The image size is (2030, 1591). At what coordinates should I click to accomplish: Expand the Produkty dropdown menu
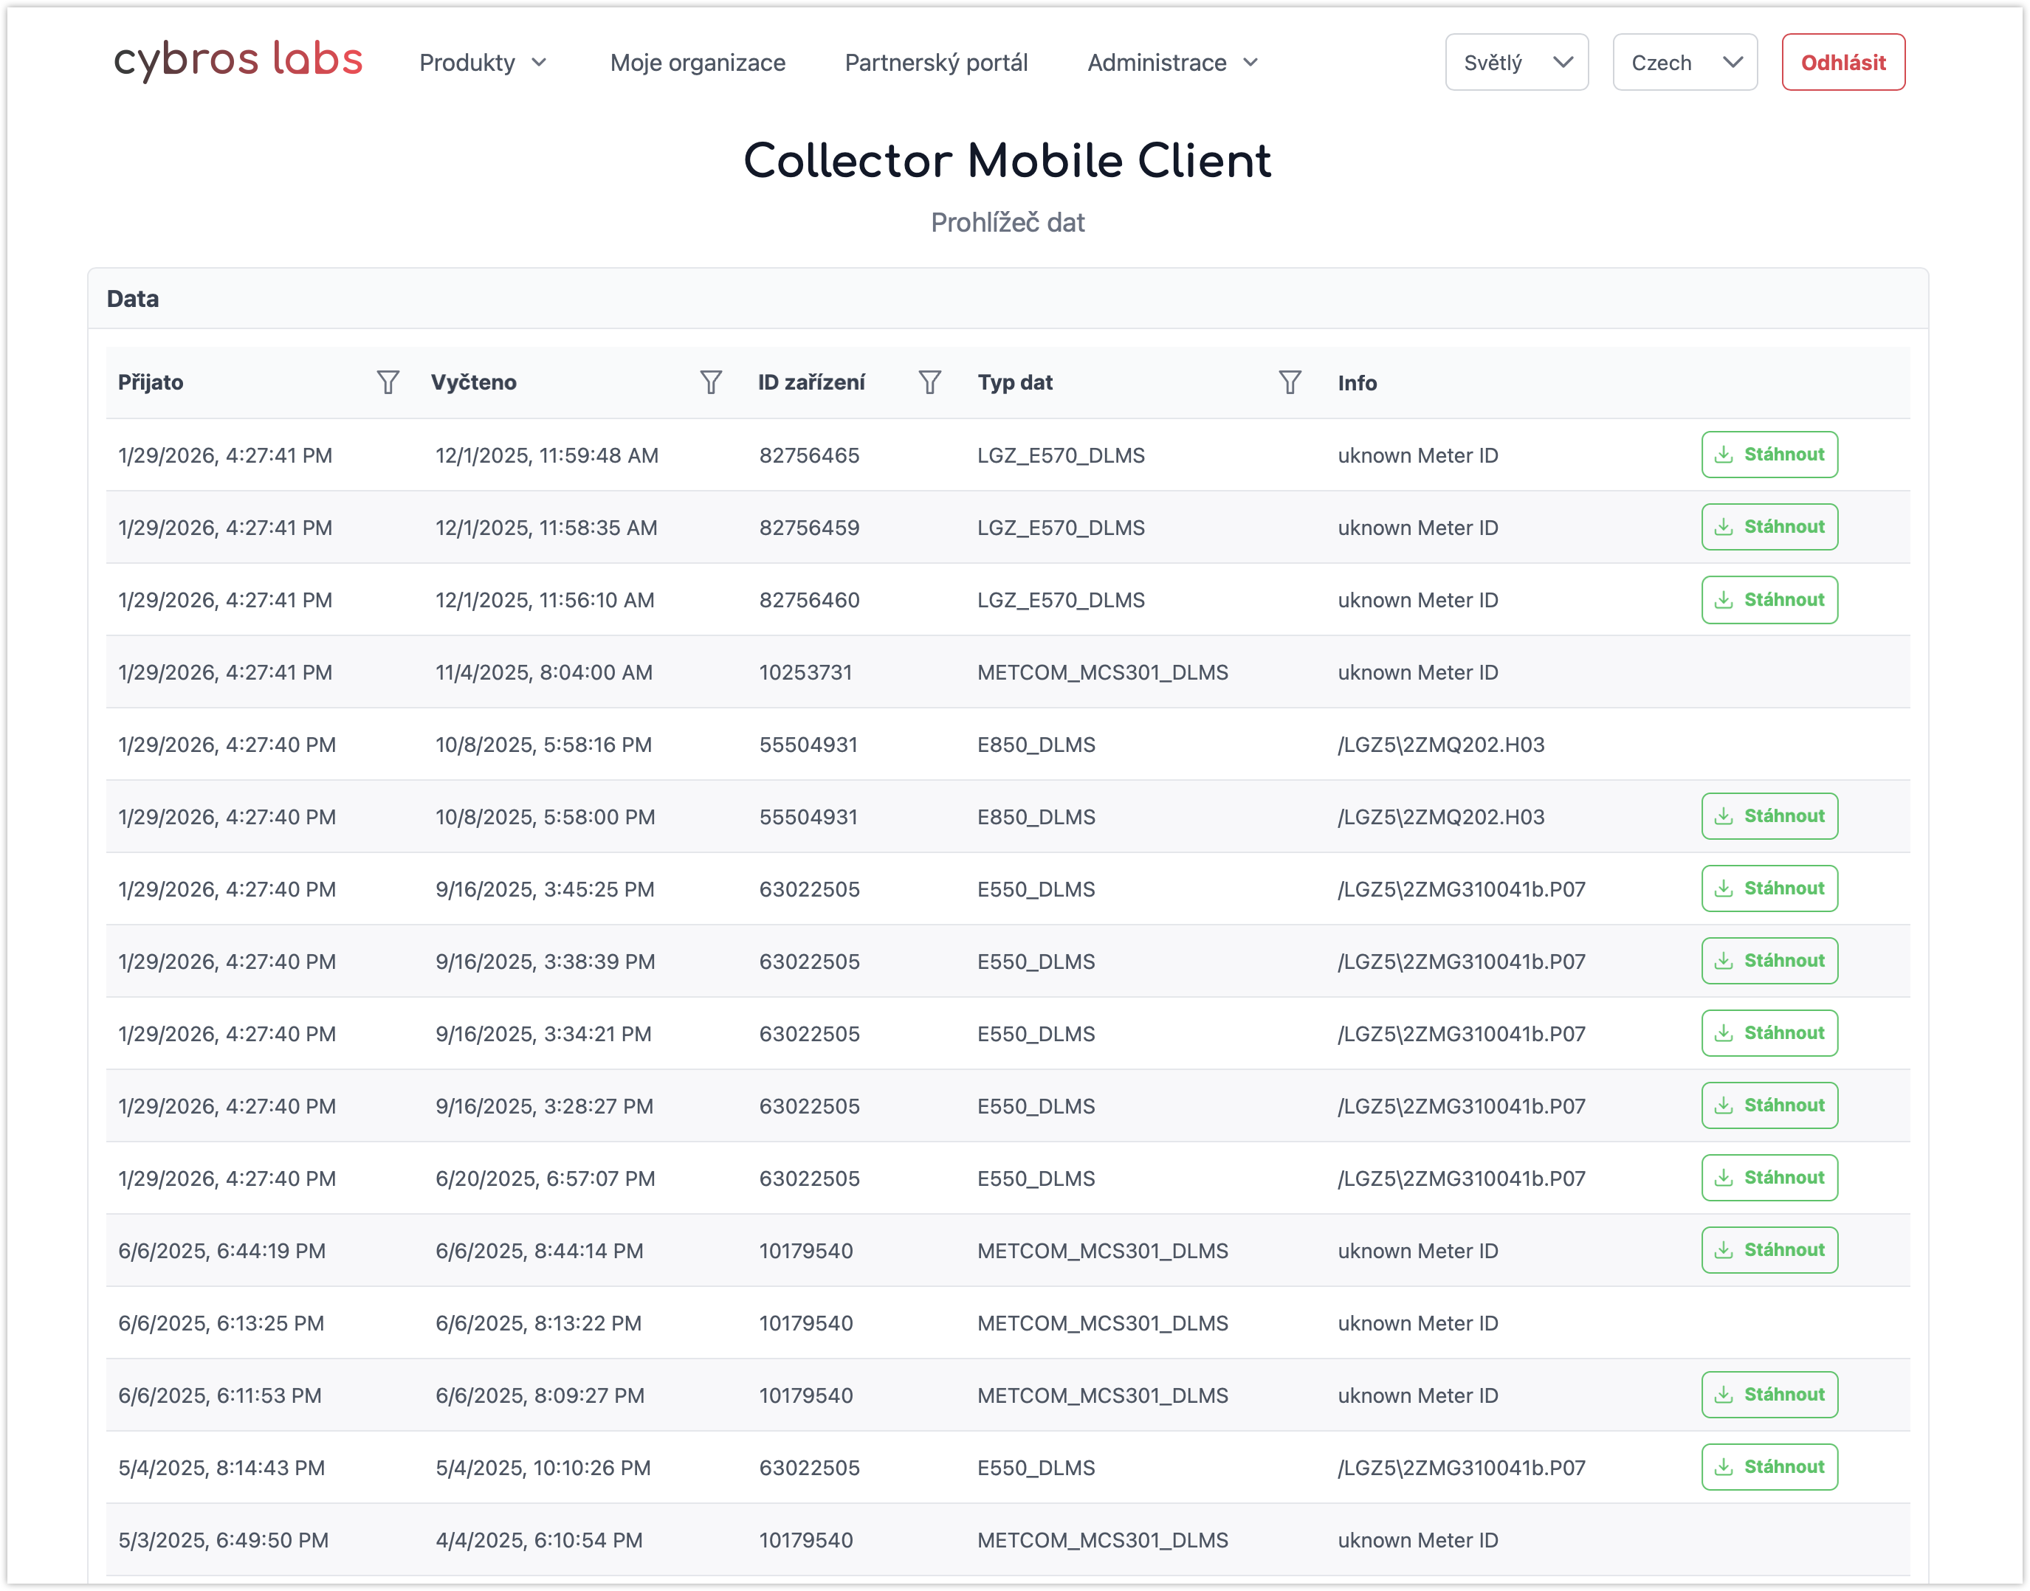coord(483,63)
